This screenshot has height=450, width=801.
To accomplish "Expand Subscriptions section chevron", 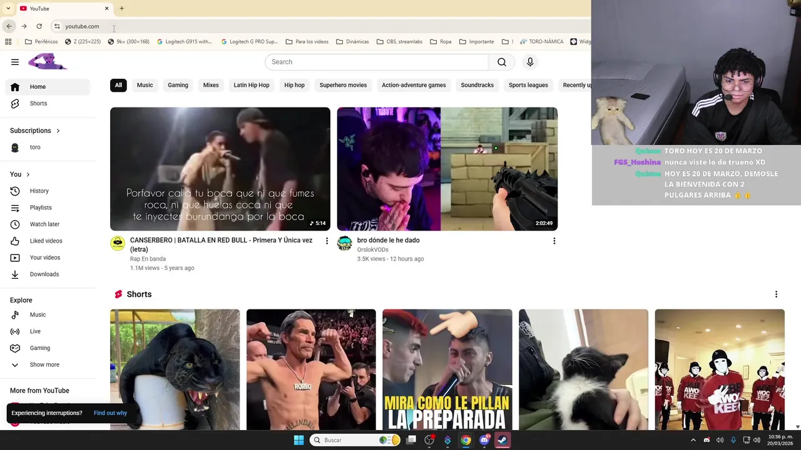I will [58, 131].
